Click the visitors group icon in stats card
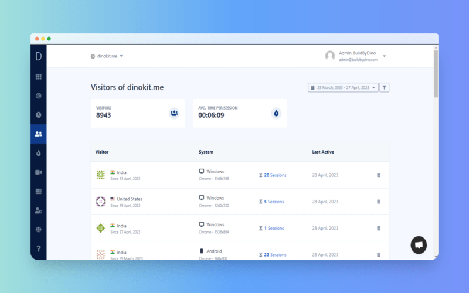 [174, 113]
